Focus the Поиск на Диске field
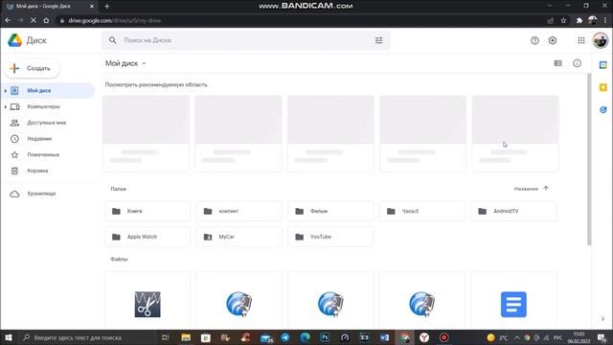Viewport: 613px width, 345px height. click(245, 40)
